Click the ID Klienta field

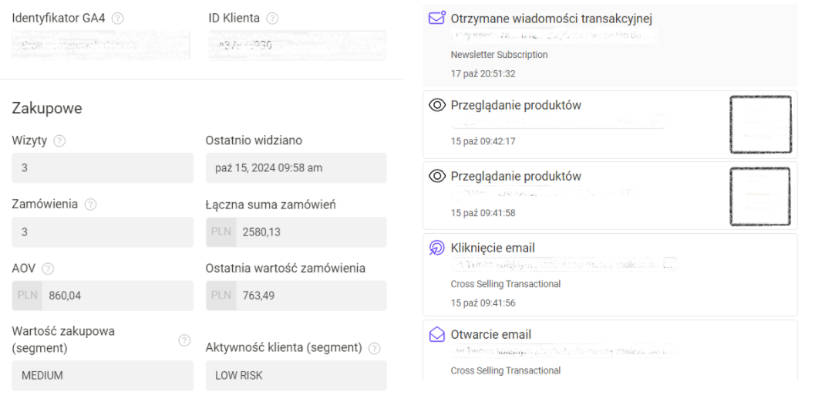tap(298, 46)
